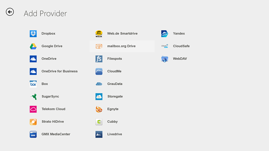The image size is (269, 151).
Task: Select CloudSafe label
Action: [181, 46]
